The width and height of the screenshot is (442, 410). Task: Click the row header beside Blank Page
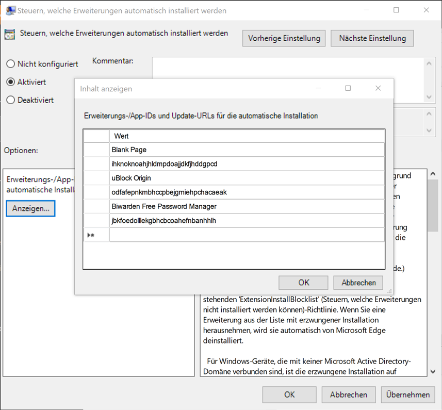[96, 150]
